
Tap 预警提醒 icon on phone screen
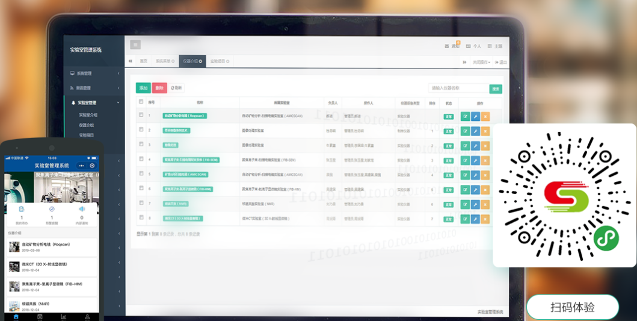tap(52, 209)
